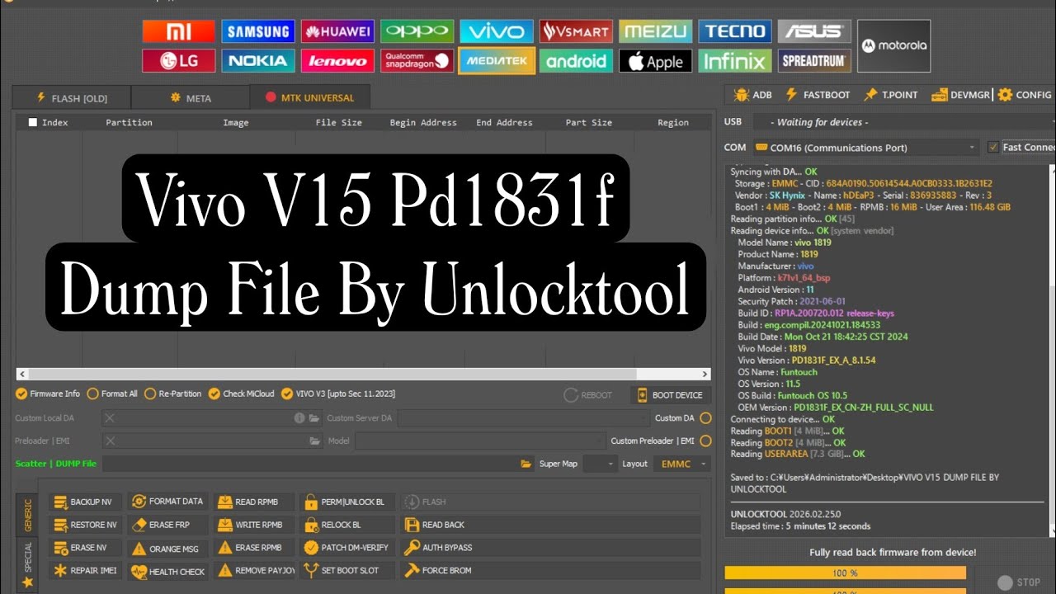Viewport: 1056px width, 594px height.
Task: Switch to the MTK UNIVERSAL tab
Action: tap(309, 97)
